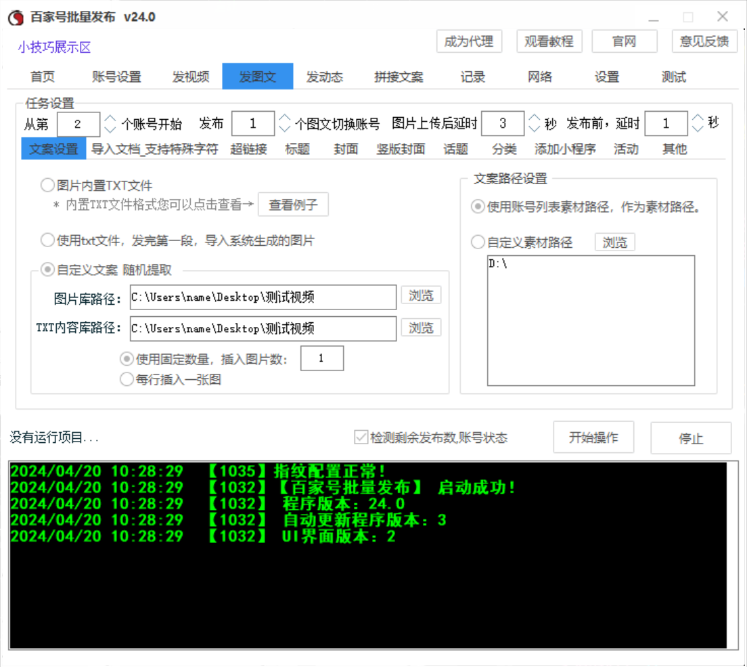Open the 拼接文案 tab
Viewport: 747px width, 667px height.
[399, 77]
